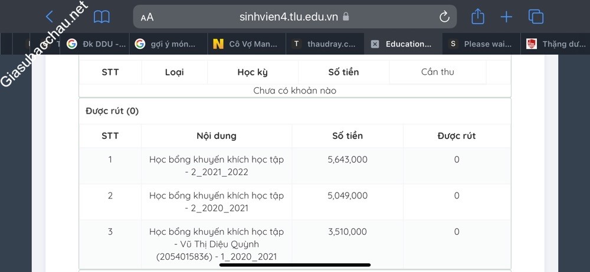Switch to the Đk DDU tab
590x272 pixels.
97,44
